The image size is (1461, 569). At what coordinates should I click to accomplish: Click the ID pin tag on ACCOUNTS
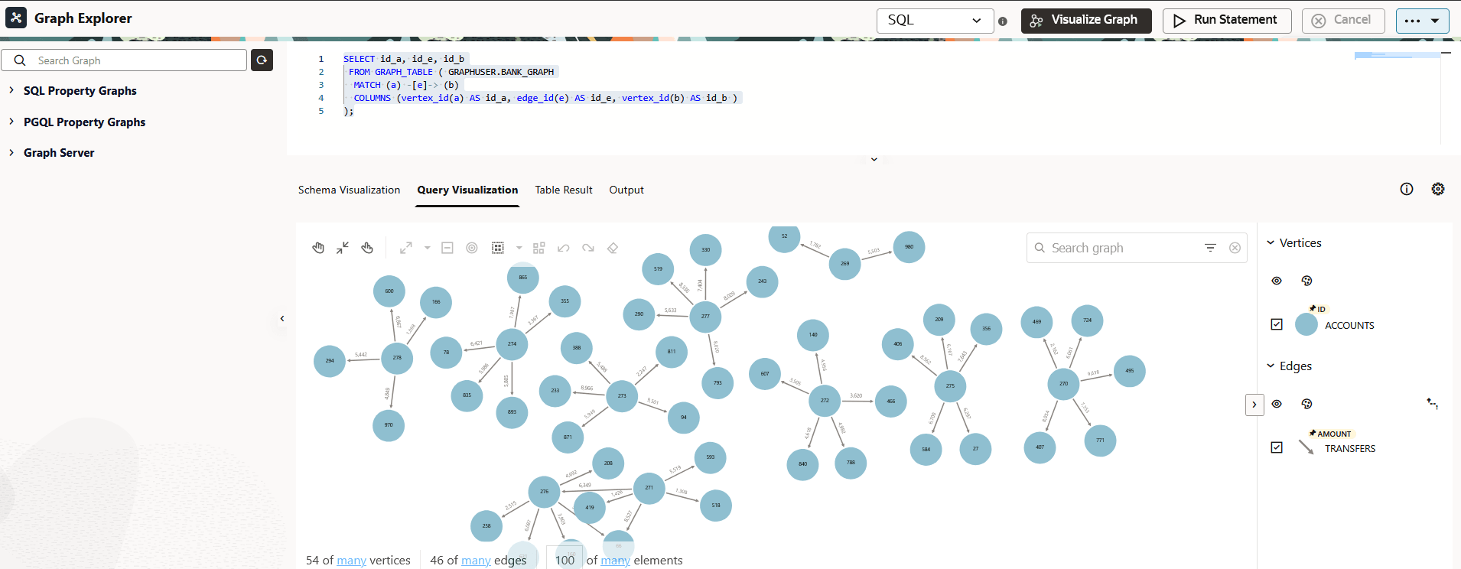point(1317,309)
